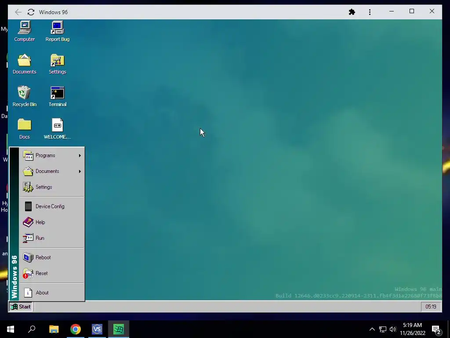
Task: Select Settings in the Start menu
Action: click(52, 187)
